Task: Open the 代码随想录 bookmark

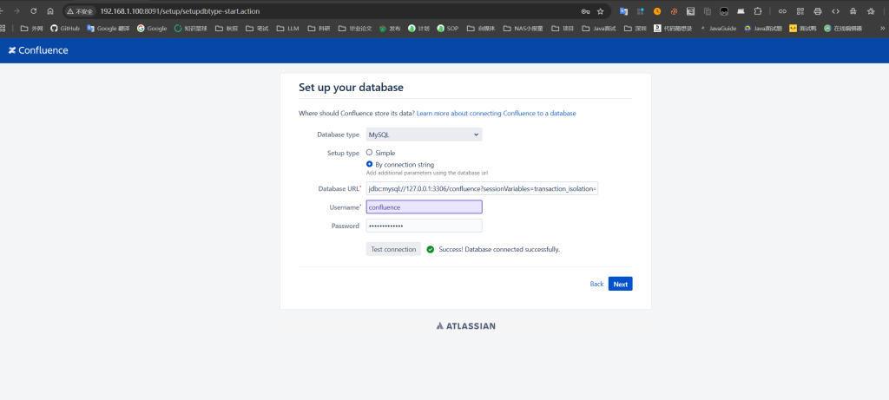Action: [x=673, y=28]
